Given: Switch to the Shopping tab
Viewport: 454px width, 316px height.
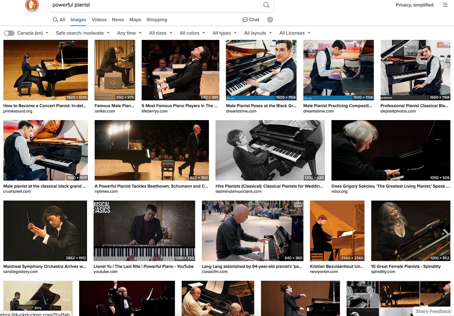Looking at the screenshot, I should click(x=157, y=20).
